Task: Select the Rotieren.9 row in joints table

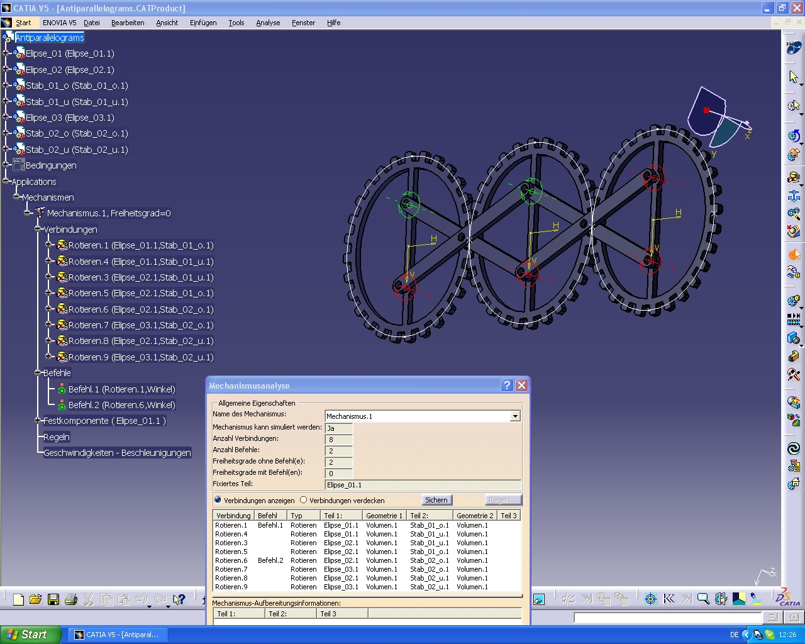Action: [367, 587]
